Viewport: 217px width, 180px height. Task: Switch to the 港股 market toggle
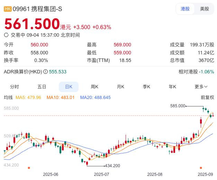pos(185,9)
